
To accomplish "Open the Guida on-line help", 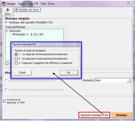I will pos(27,10).
